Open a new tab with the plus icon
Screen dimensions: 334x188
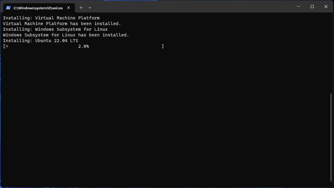coord(81,7)
